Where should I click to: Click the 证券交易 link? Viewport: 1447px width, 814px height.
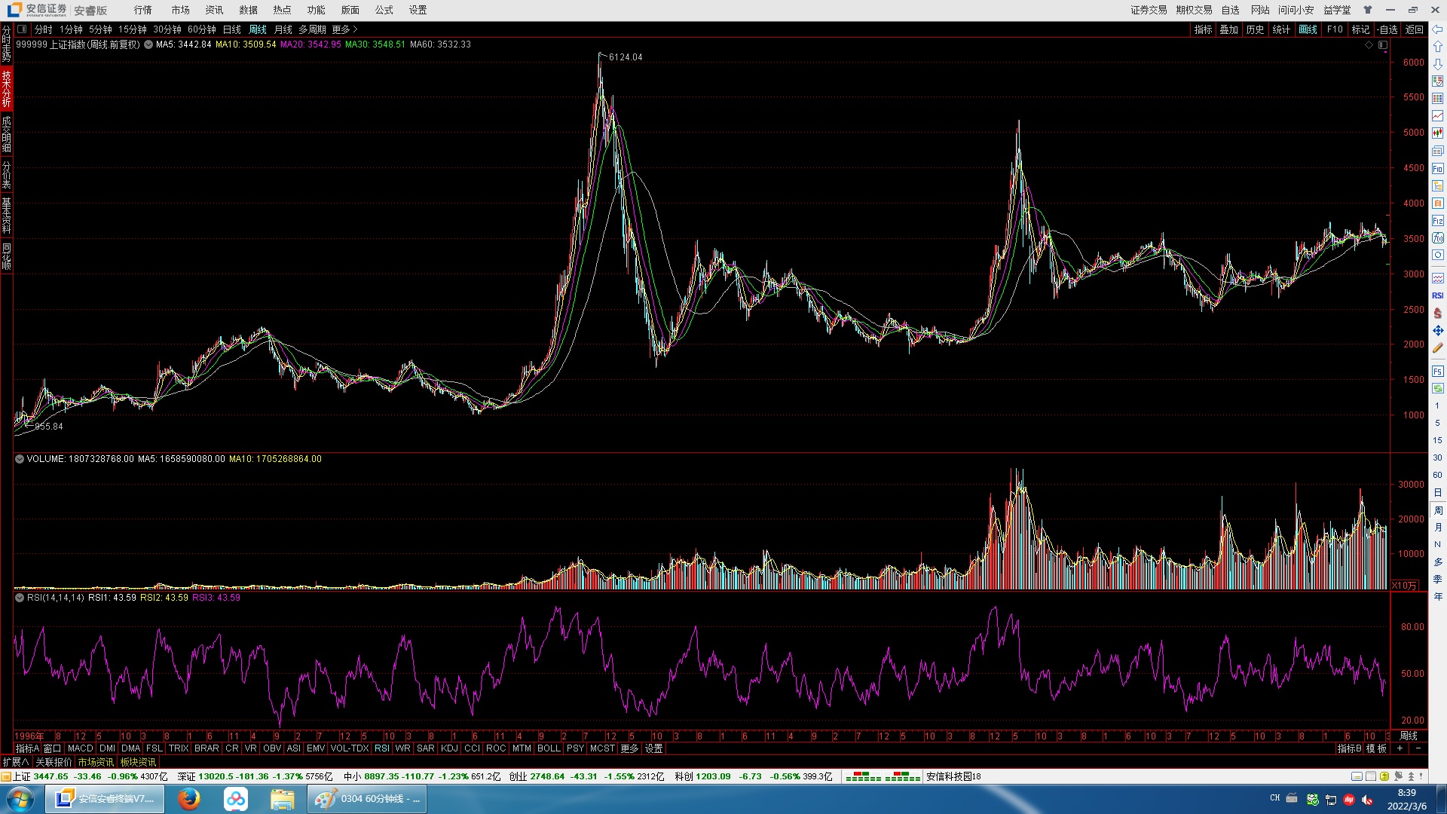coord(1148,10)
